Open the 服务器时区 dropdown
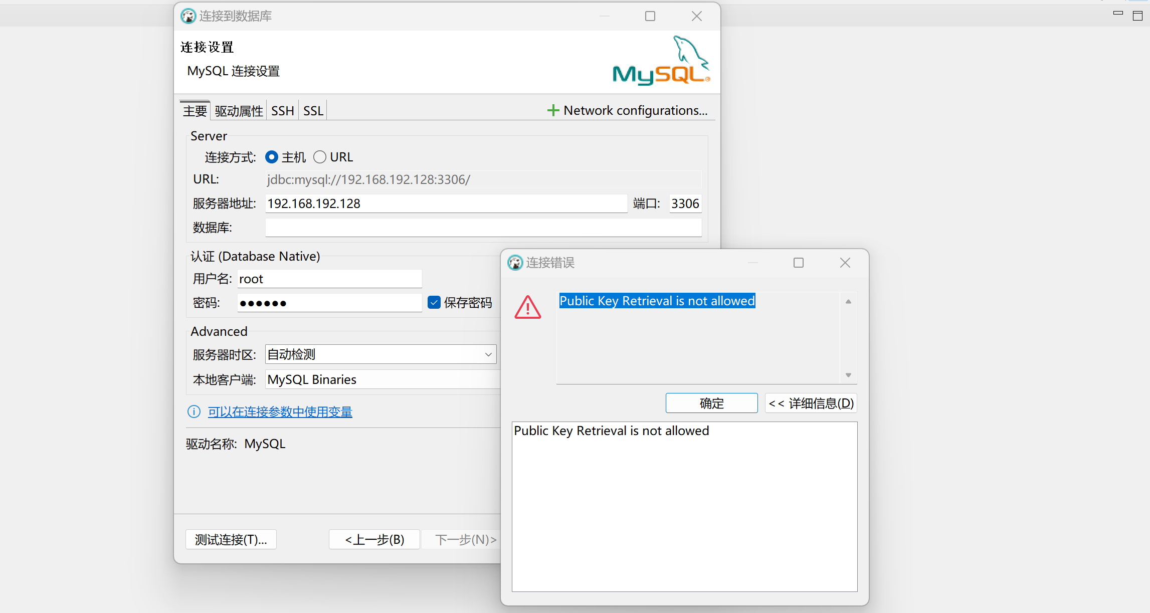This screenshot has height=613, width=1150. click(x=488, y=354)
